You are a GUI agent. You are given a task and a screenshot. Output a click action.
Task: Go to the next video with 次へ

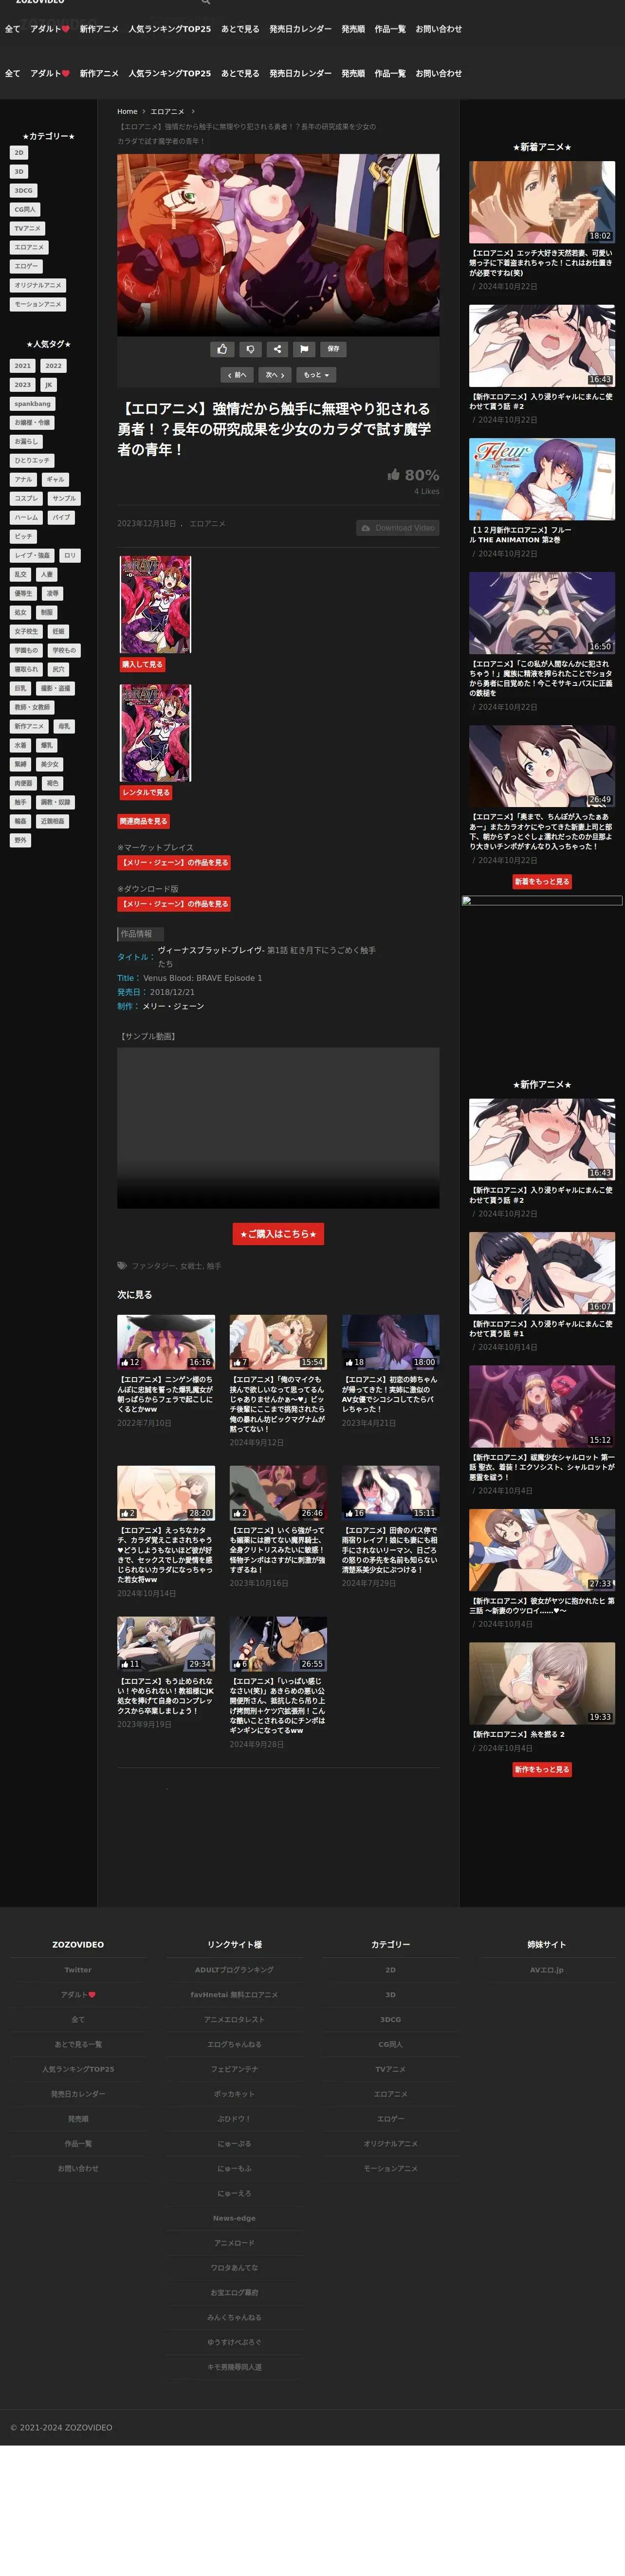pos(275,375)
